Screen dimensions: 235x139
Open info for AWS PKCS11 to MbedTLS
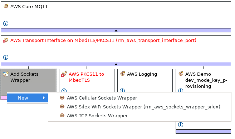coord(64,90)
